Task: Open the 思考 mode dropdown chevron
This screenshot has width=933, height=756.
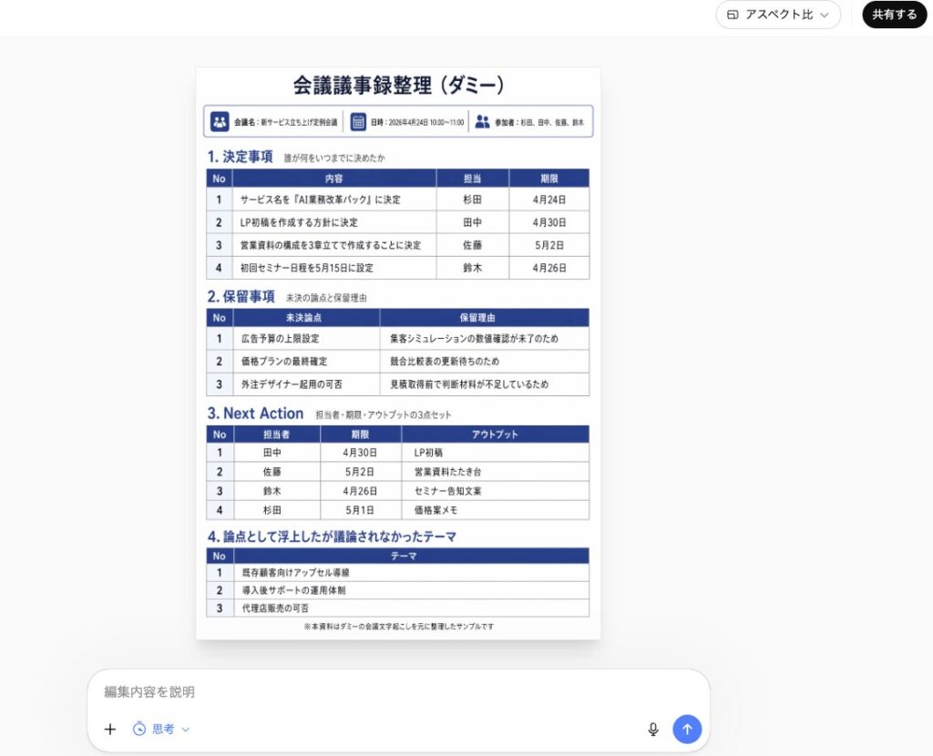Action: (186, 730)
